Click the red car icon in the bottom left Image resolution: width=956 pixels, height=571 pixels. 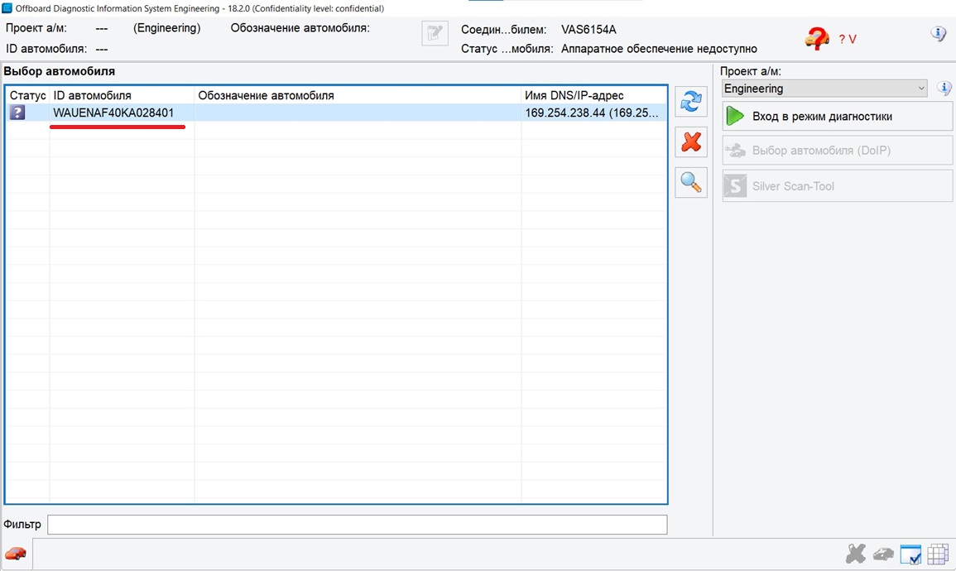click(x=16, y=554)
